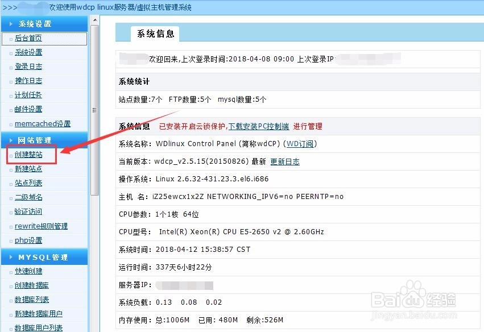
Task: Click 内存使用 总:1006M row text
Action: click(x=201, y=320)
